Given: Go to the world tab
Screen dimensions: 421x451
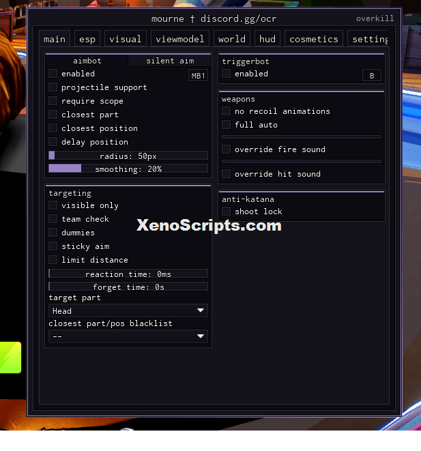Looking at the screenshot, I should [x=232, y=39].
